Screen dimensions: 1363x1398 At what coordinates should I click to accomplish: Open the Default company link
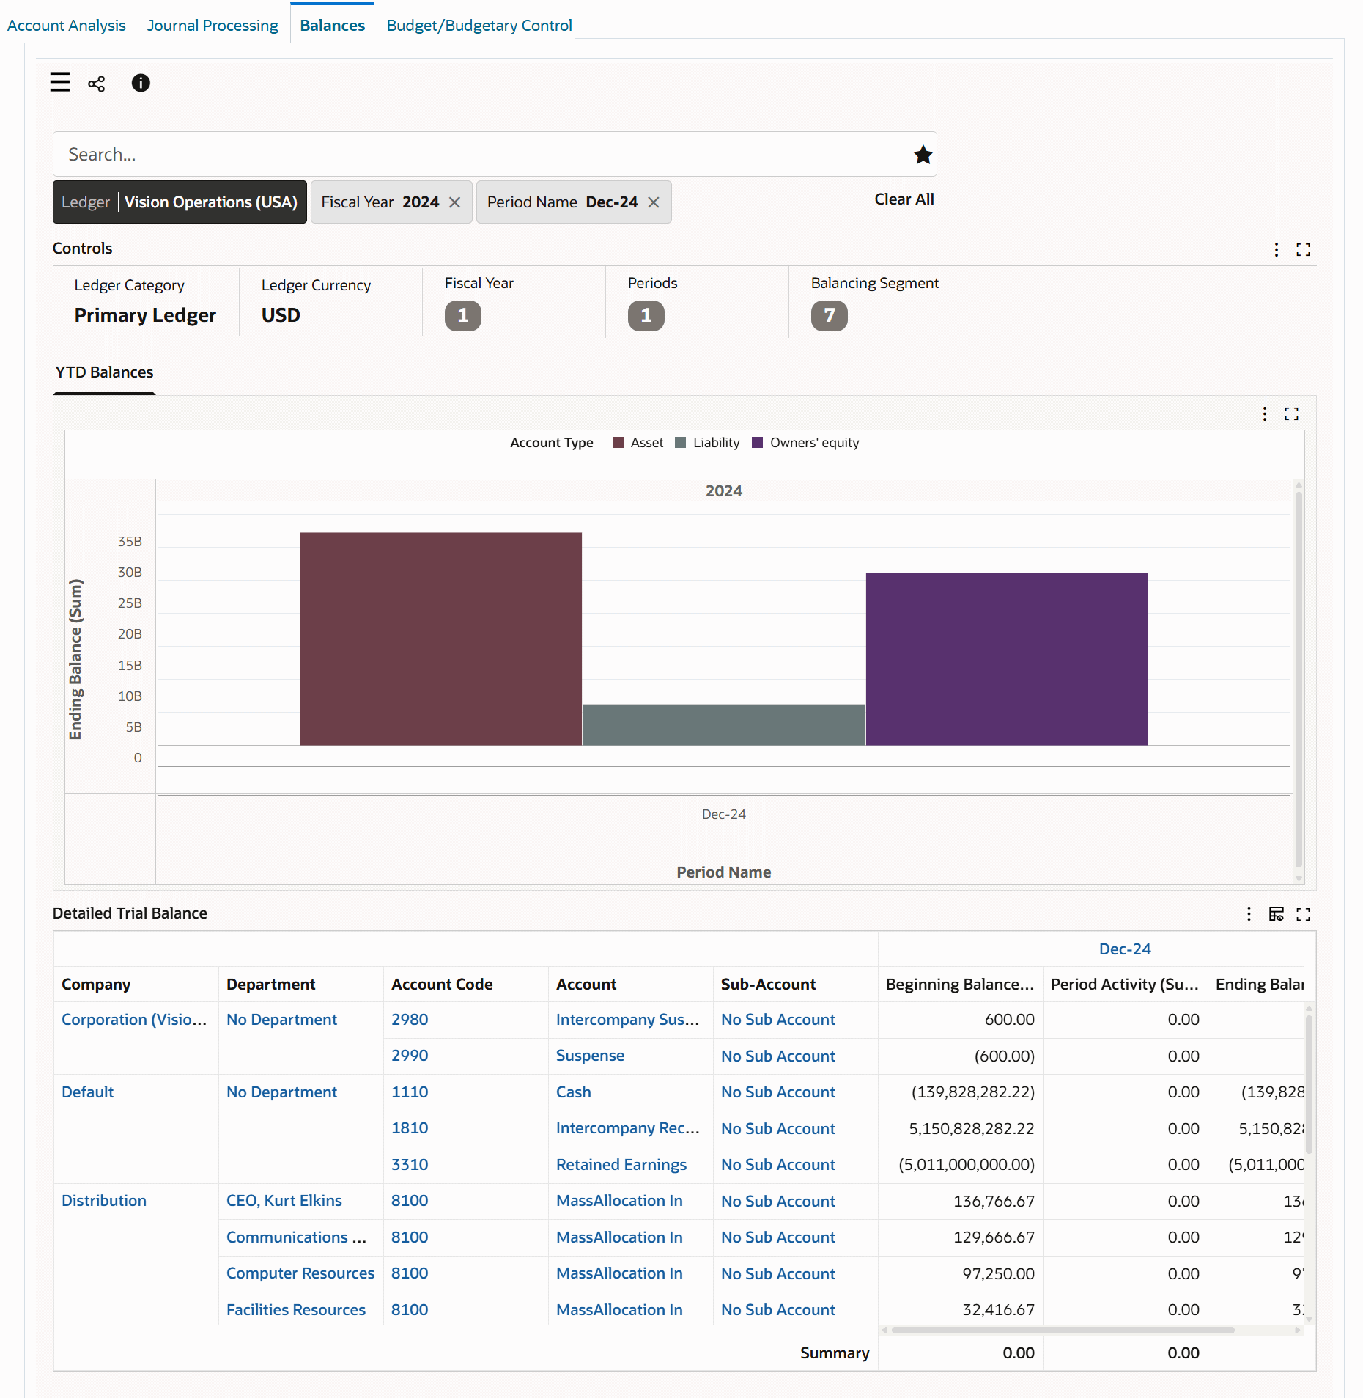click(88, 1092)
